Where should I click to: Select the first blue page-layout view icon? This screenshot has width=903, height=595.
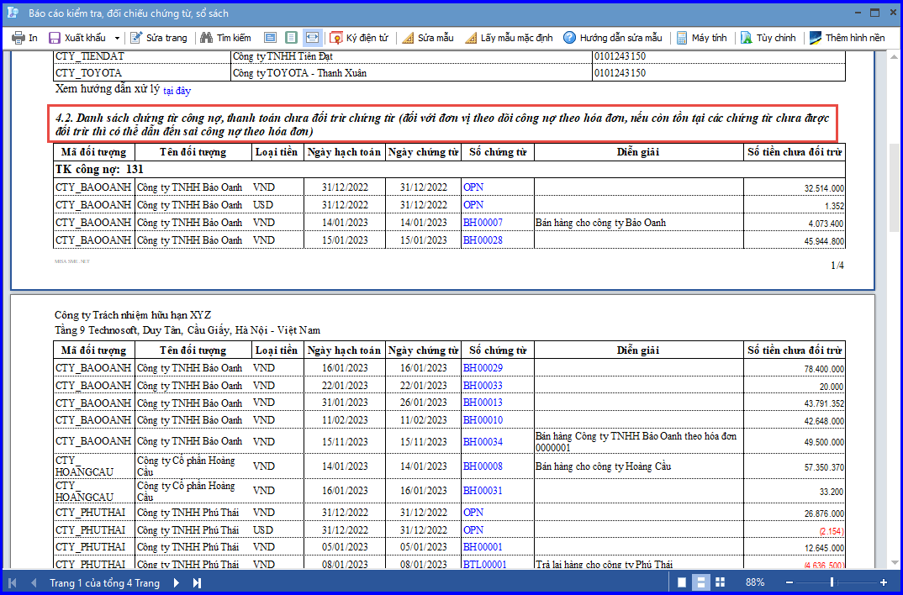tap(270, 38)
